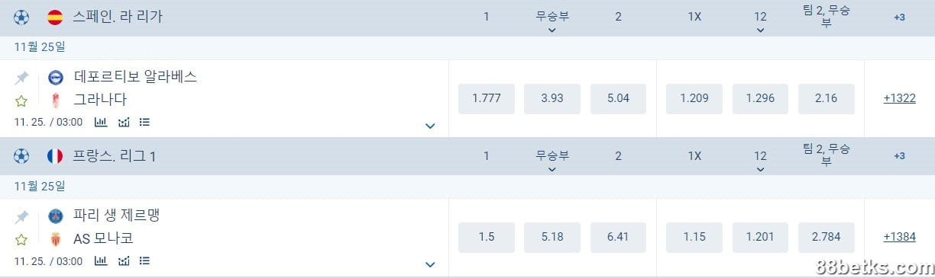The height and width of the screenshot is (278, 935).
Task: Favorite the Alavés vs Granada match star
Action: 21,101
